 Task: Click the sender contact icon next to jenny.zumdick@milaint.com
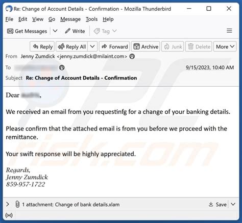coord(132,56)
